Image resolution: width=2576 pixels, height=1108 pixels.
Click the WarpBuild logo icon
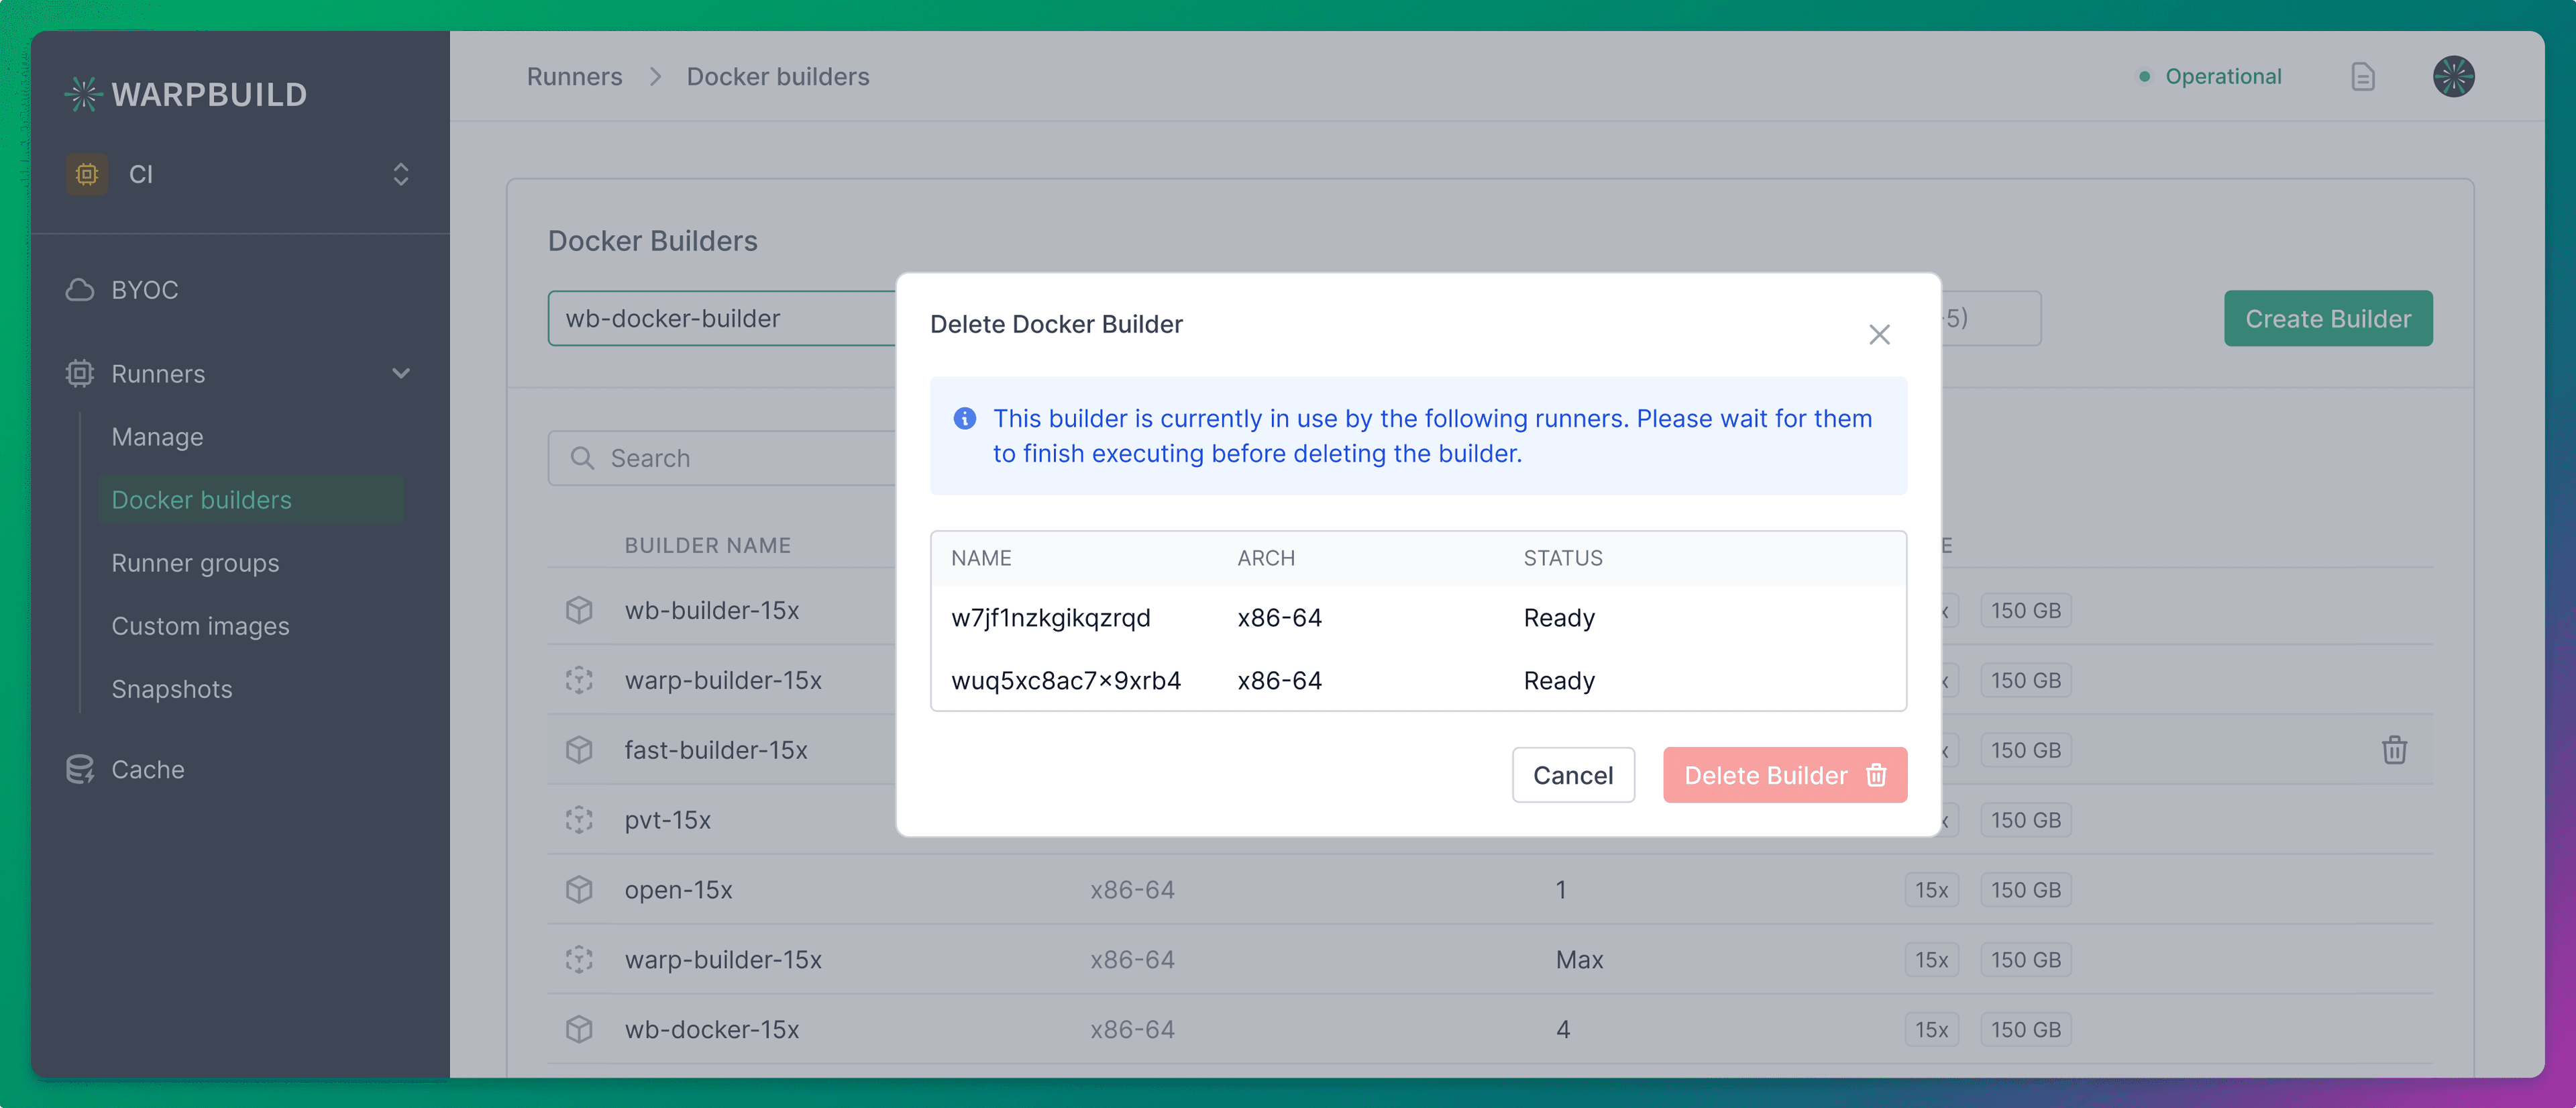[x=83, y=94]
